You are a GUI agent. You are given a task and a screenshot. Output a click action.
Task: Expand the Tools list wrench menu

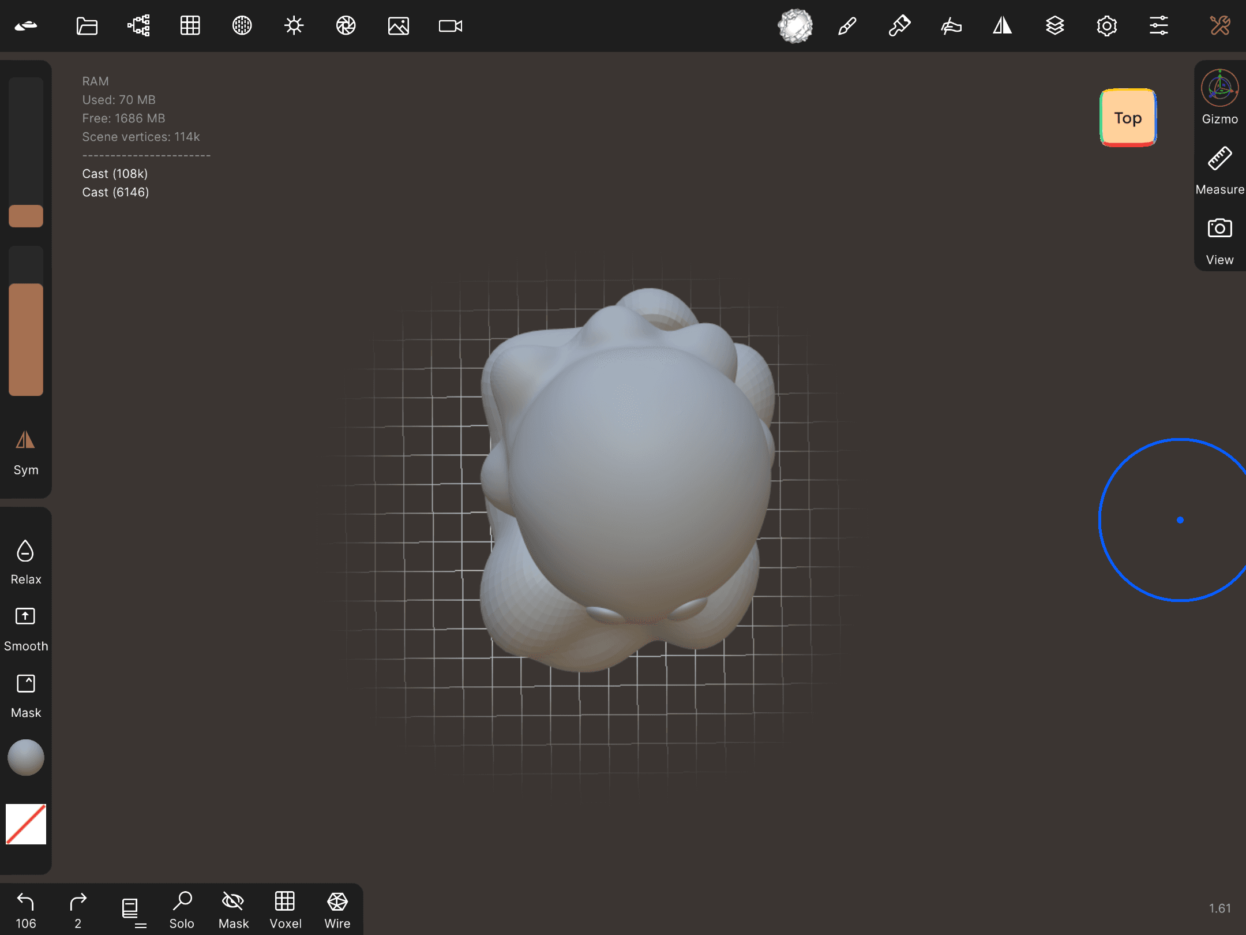pos(1219,26)
